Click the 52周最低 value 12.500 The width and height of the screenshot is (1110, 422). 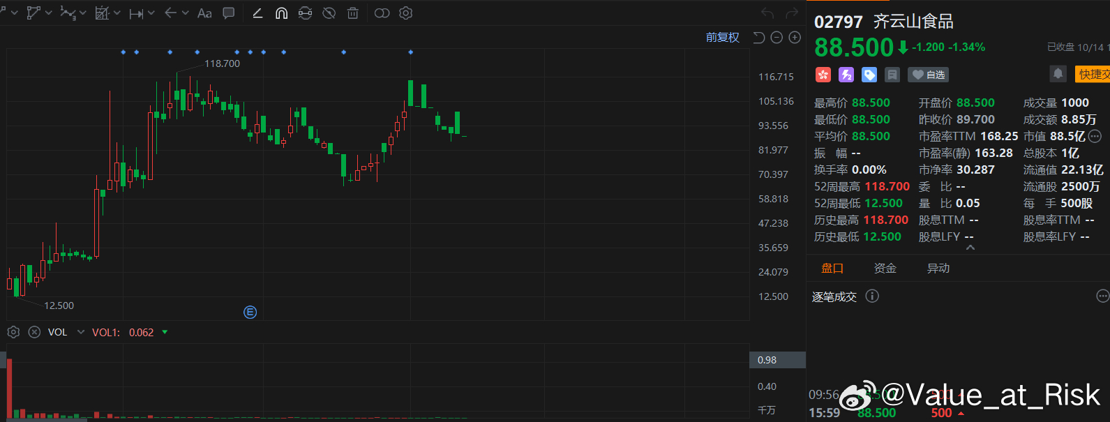883,203
